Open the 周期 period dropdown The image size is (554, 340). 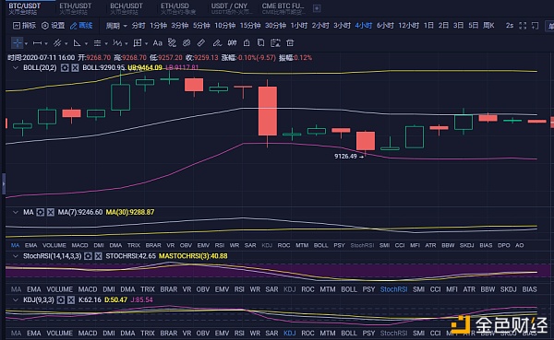[x=116, y=26]
